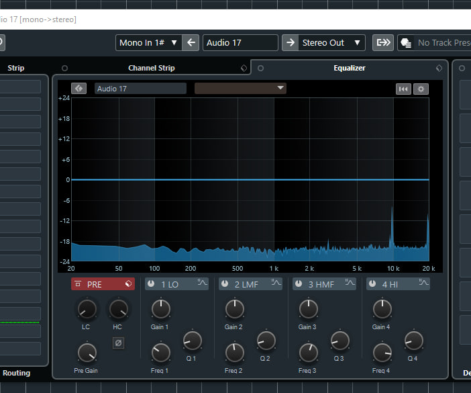471x393 pixels.
Task: Click the EQ compare diamond button beside Audio 17
Action: [79, 89]
